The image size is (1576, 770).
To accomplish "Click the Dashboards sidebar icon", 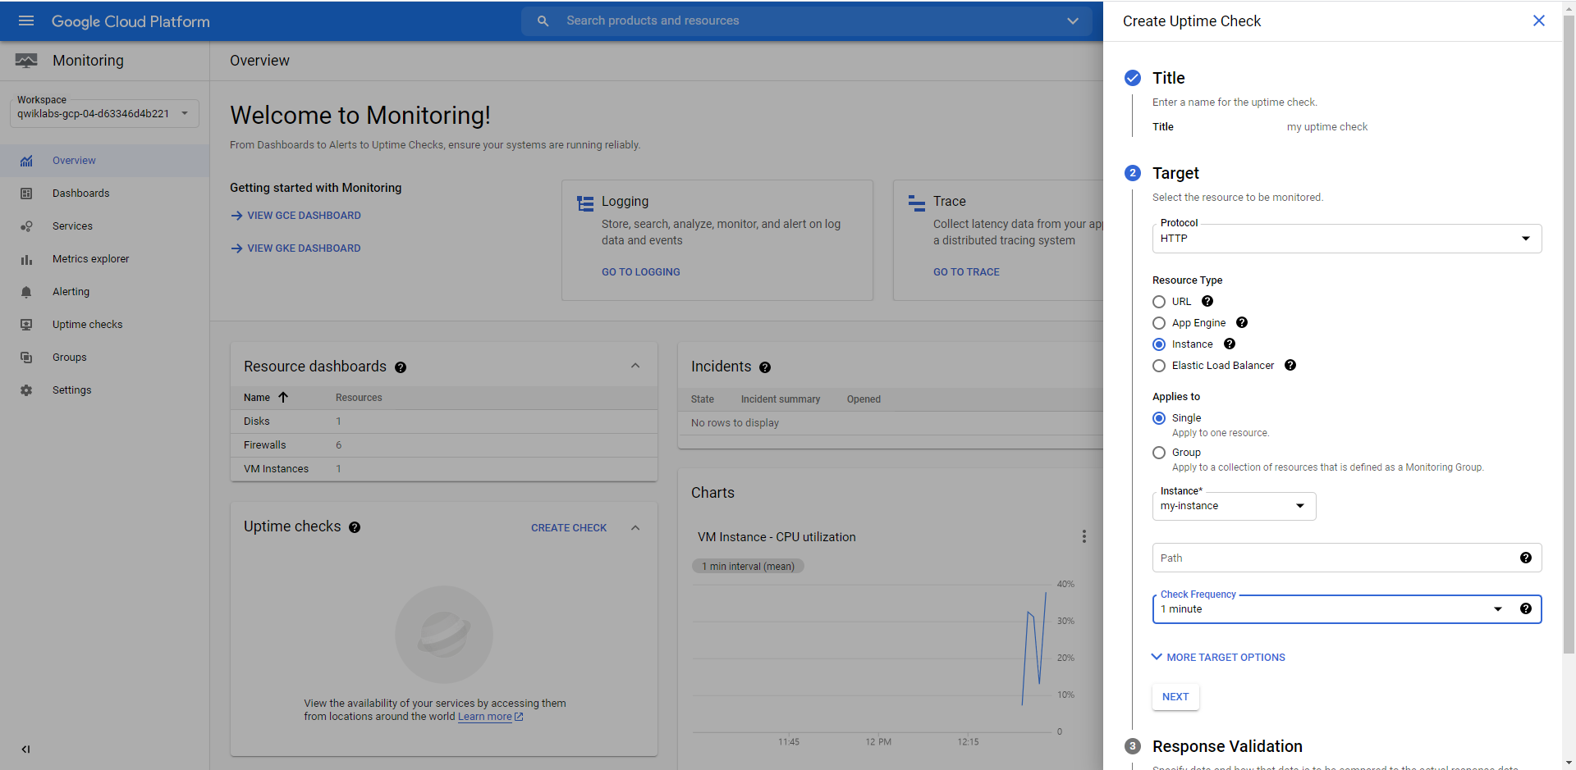I will click(26, 194).
